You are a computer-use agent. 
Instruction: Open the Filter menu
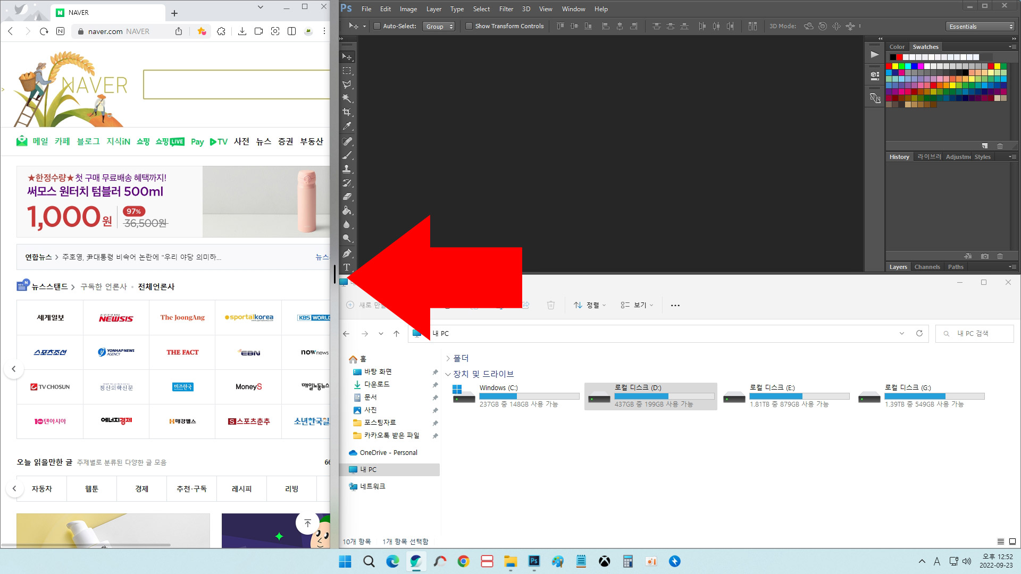(506, 9)
